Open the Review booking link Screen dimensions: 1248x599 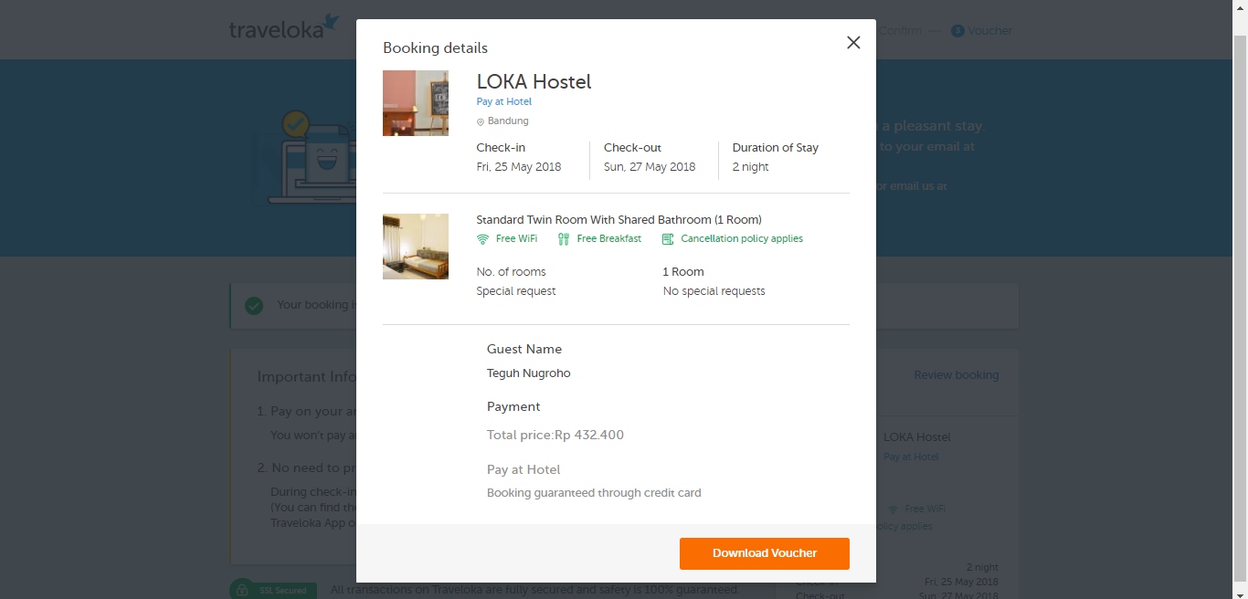956,375
